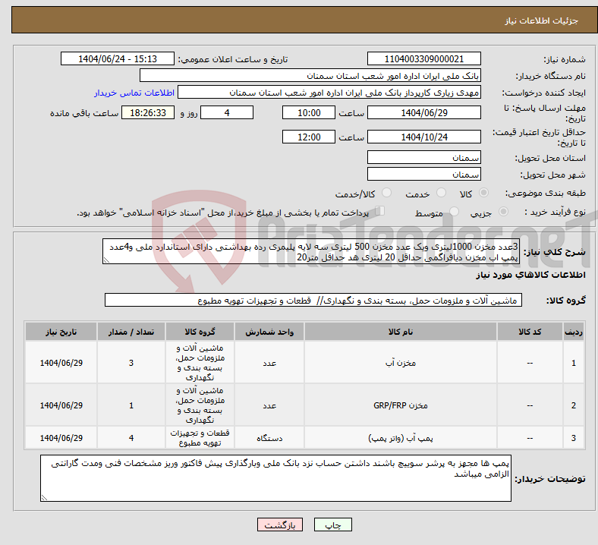598x545 pixels.
Task: Click the request creator name field
Action: pos(329,93)
